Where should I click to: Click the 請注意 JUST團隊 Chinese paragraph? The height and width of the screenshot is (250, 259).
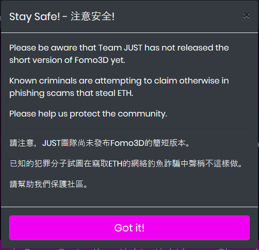(100, 143)
